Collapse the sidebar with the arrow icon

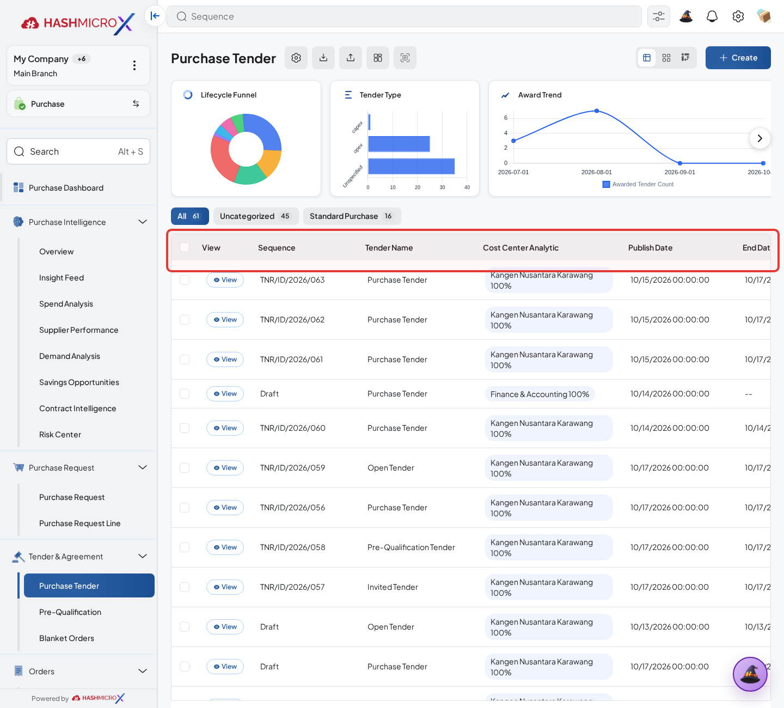[x=155, y=16]
